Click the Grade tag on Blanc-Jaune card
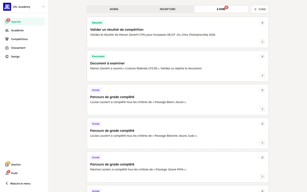This screenshot has height=192, width=307. click(x=96, y=90)
